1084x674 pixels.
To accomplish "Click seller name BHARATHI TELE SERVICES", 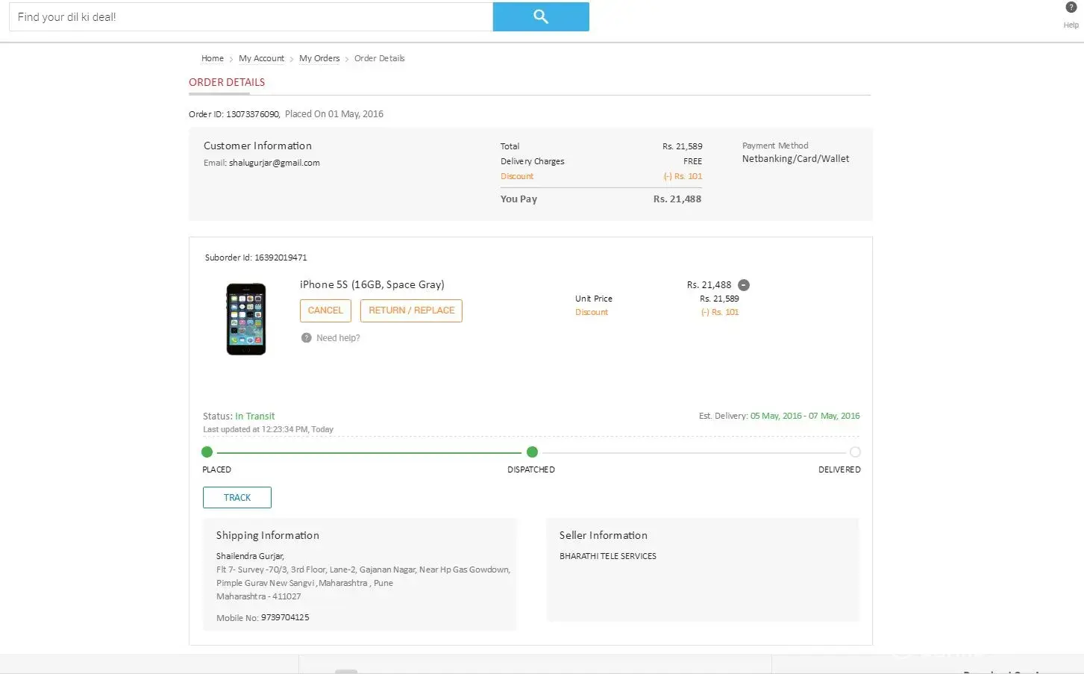I will [608, 556].
